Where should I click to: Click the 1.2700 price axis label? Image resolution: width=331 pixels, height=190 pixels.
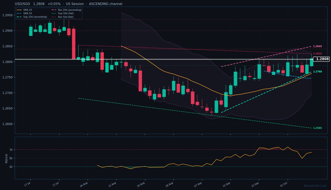[8, 93]
